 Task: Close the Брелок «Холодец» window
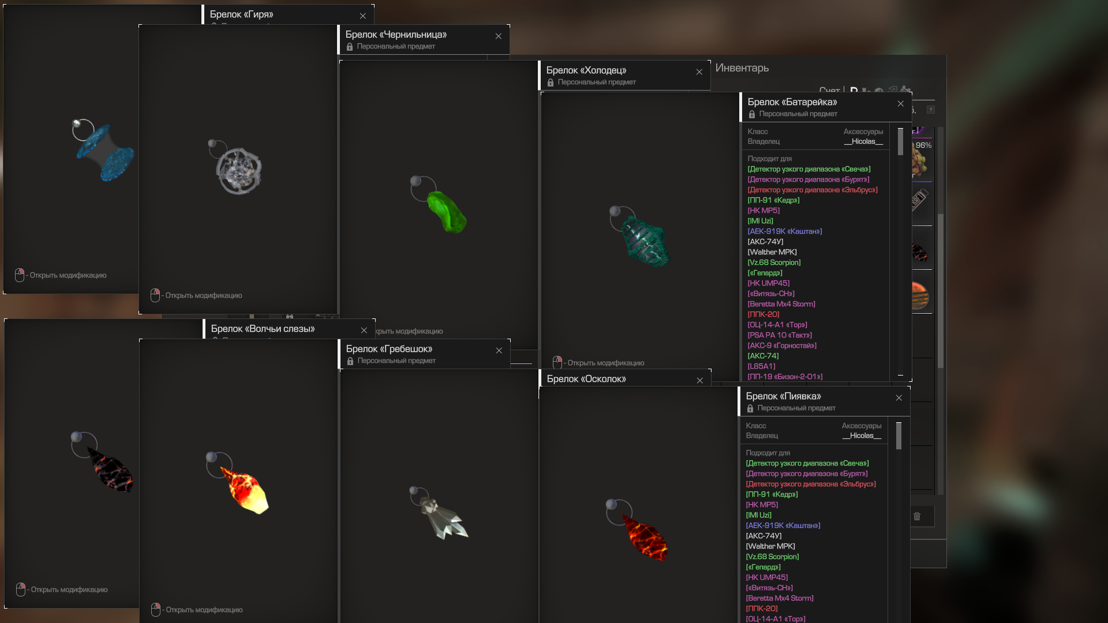(x=699, y=72)
